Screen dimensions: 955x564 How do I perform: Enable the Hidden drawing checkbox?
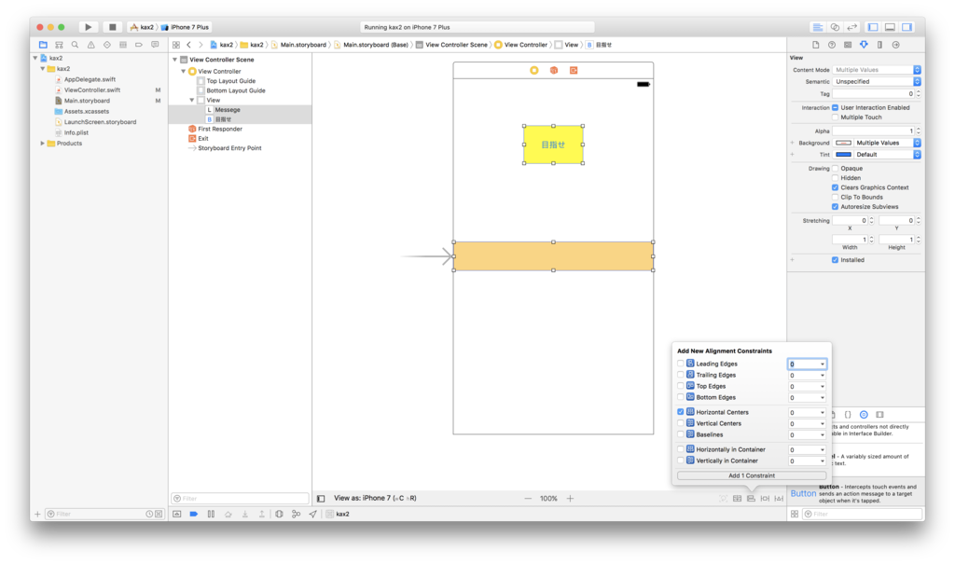coord(835,178)
